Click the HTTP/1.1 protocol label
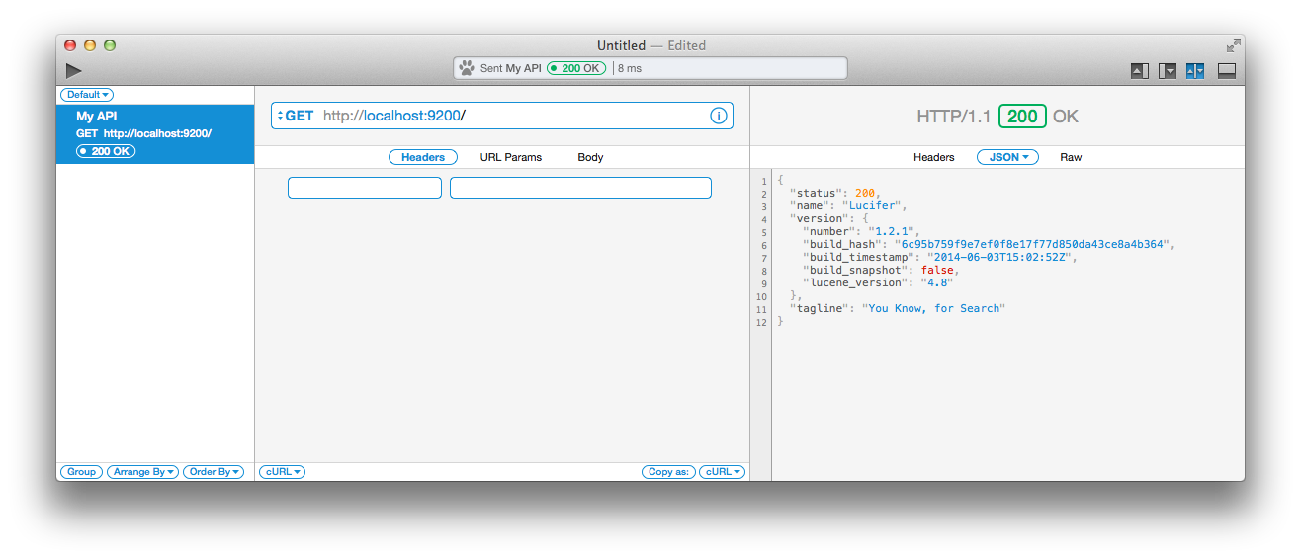This screenshot has width=1301, height=559. click(953, 116)
